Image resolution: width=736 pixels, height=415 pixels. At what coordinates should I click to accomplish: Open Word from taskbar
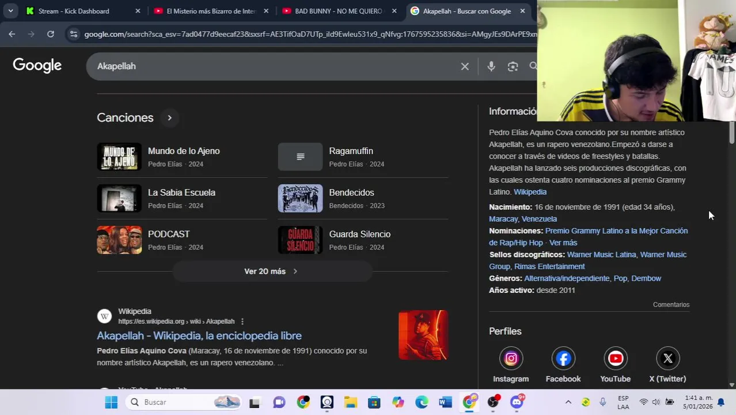[445, 402]
